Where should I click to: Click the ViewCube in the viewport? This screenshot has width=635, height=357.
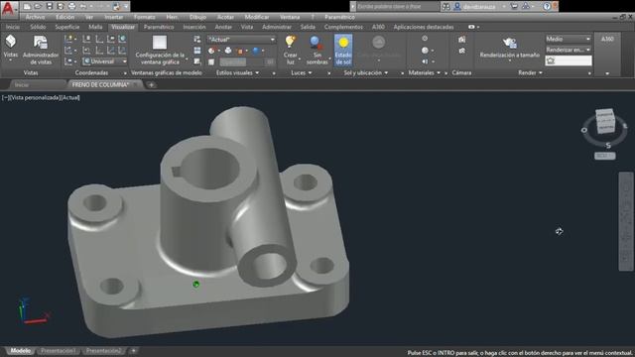605,121
